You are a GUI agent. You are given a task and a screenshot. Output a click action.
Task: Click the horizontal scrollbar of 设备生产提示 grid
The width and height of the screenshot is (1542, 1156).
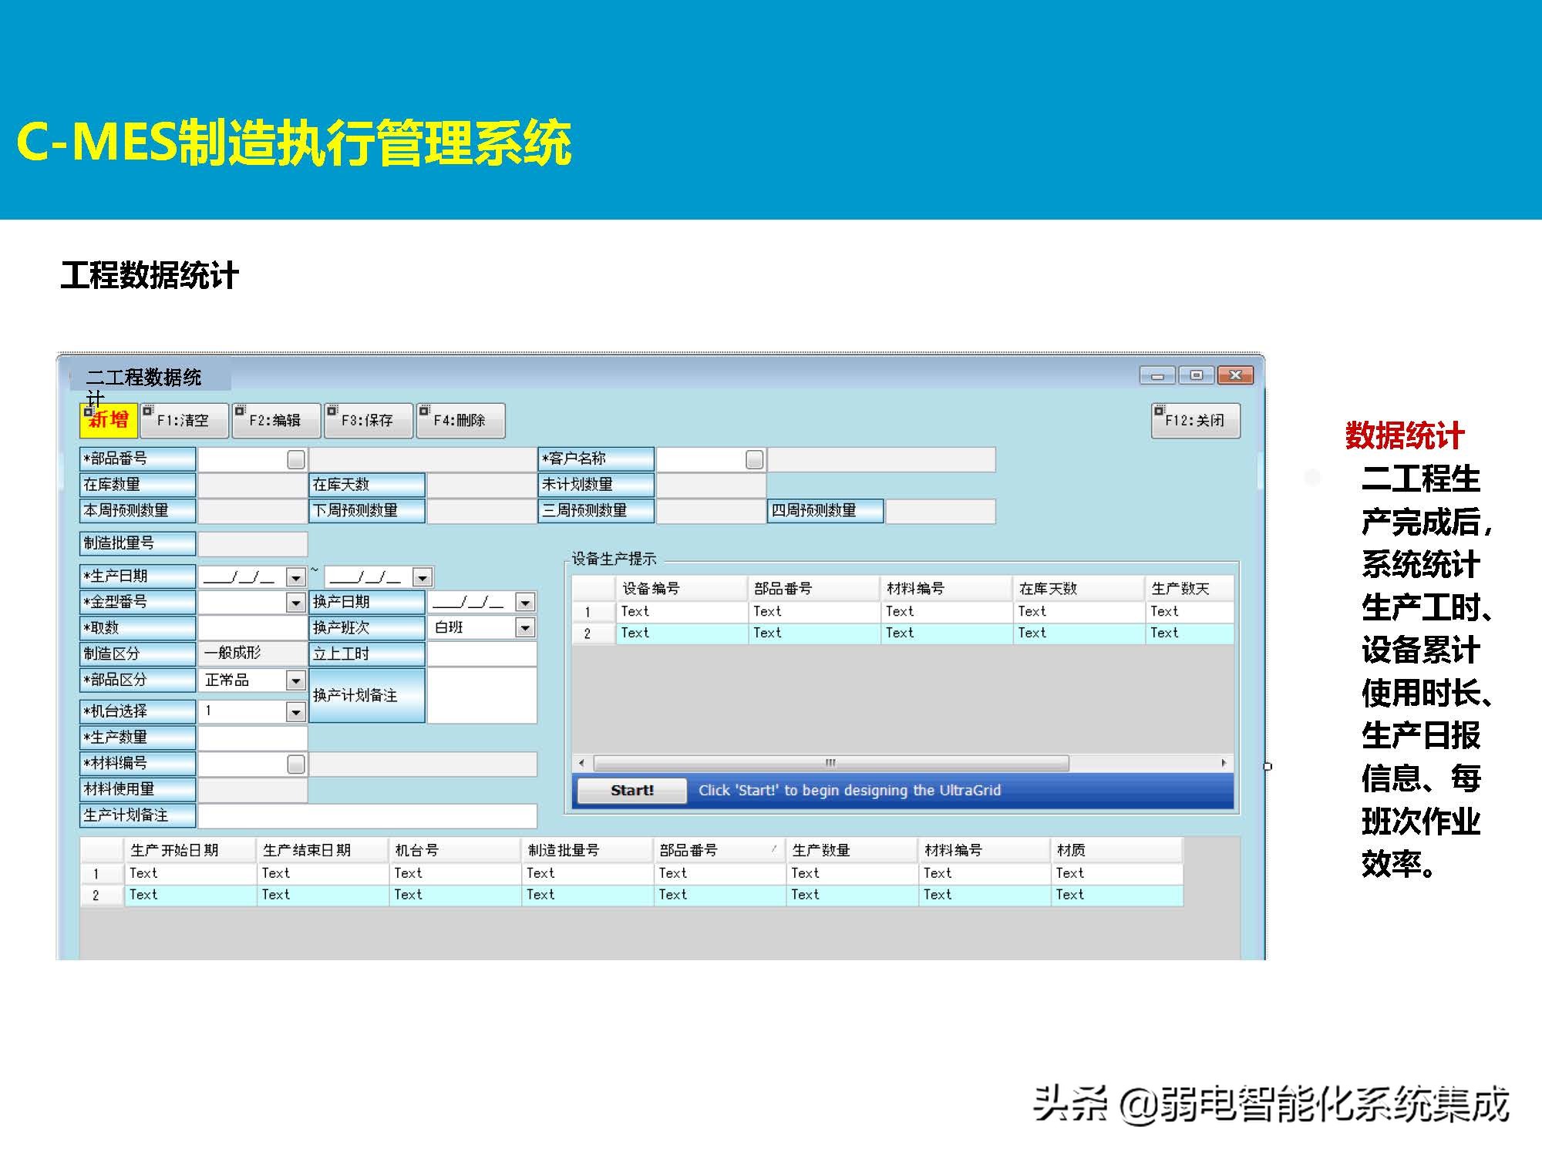pos(831,764)
